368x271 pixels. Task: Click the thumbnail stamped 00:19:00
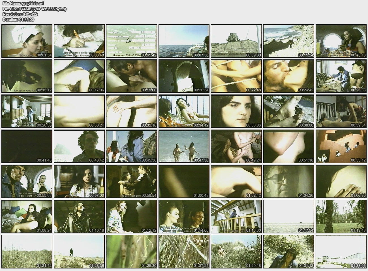(x=132, y=76)
